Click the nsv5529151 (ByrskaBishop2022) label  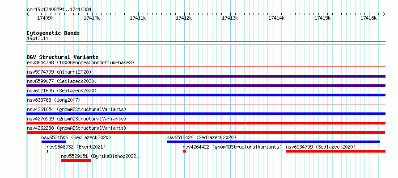(100, 156)
